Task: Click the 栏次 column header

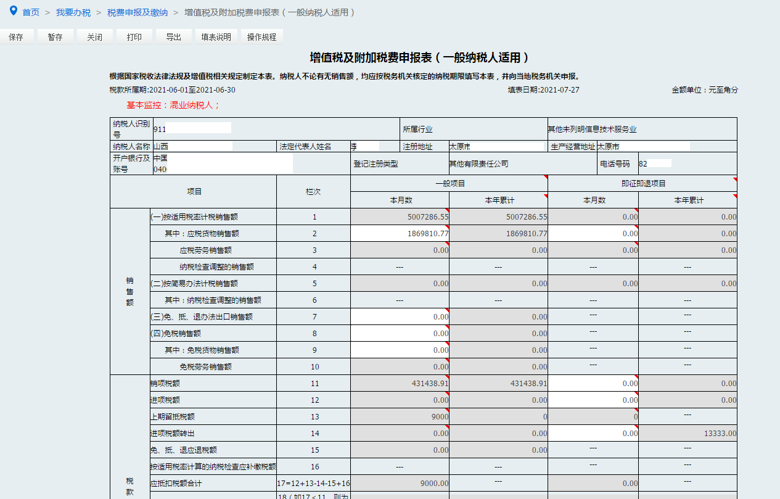Action: coord(313,191)
